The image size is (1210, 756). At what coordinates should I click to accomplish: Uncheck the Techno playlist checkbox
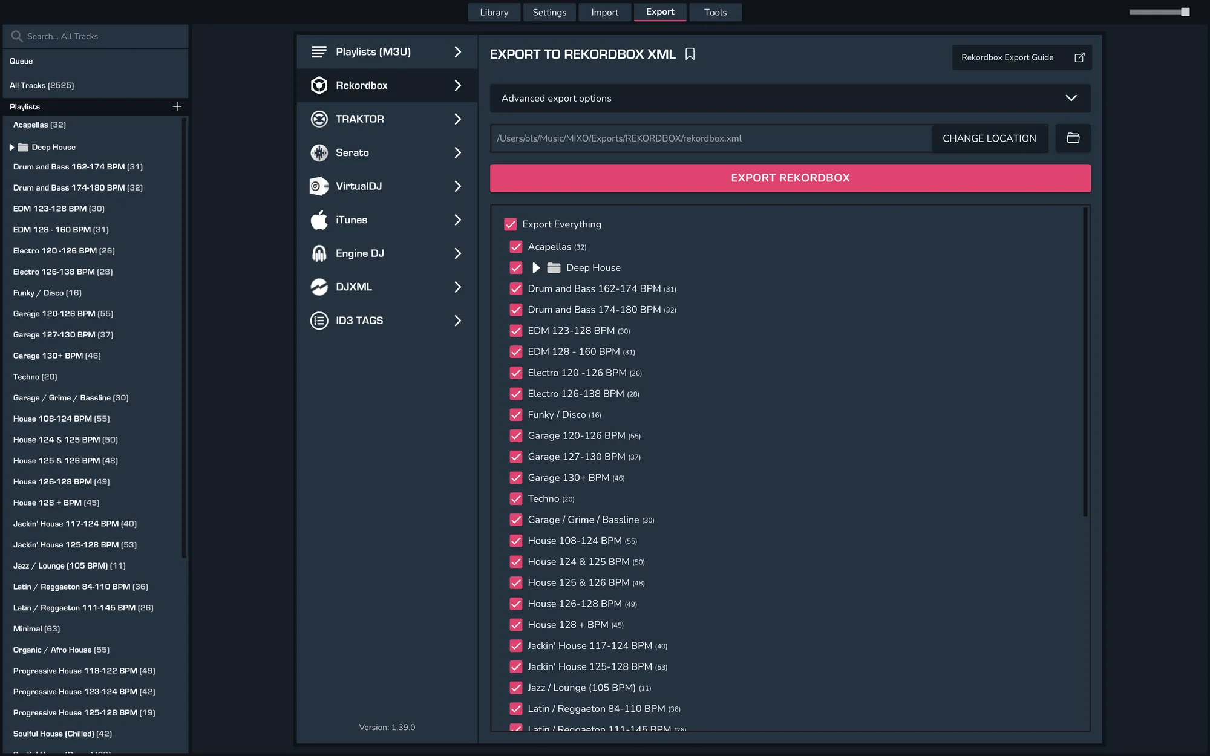click(516, 499)
